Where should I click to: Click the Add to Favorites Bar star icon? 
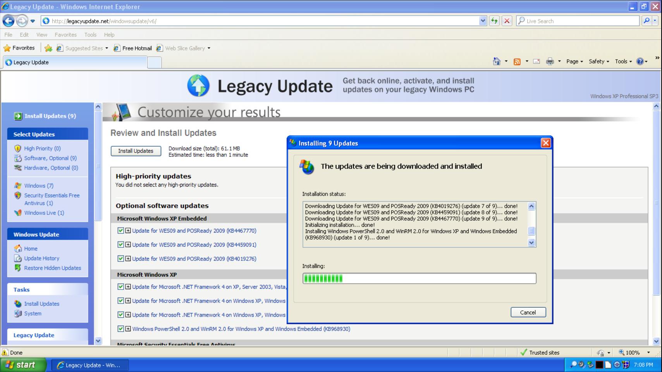coord(48,48)
